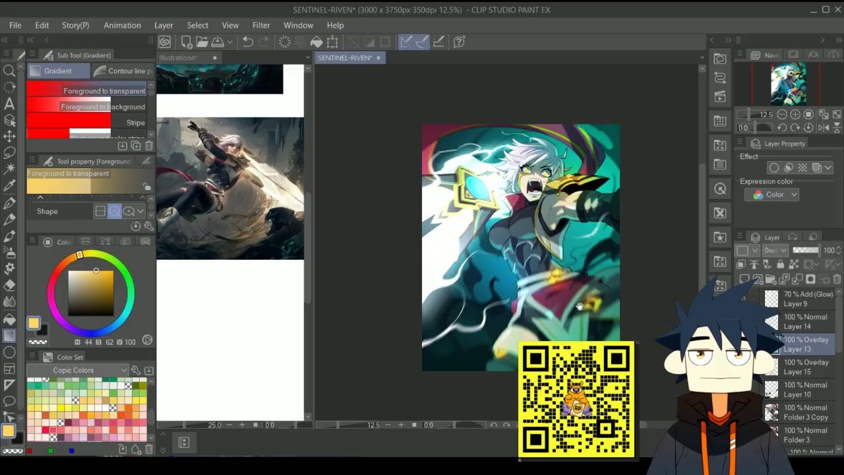
Task: Select the Eraser tool
Action: pos(9,285)
